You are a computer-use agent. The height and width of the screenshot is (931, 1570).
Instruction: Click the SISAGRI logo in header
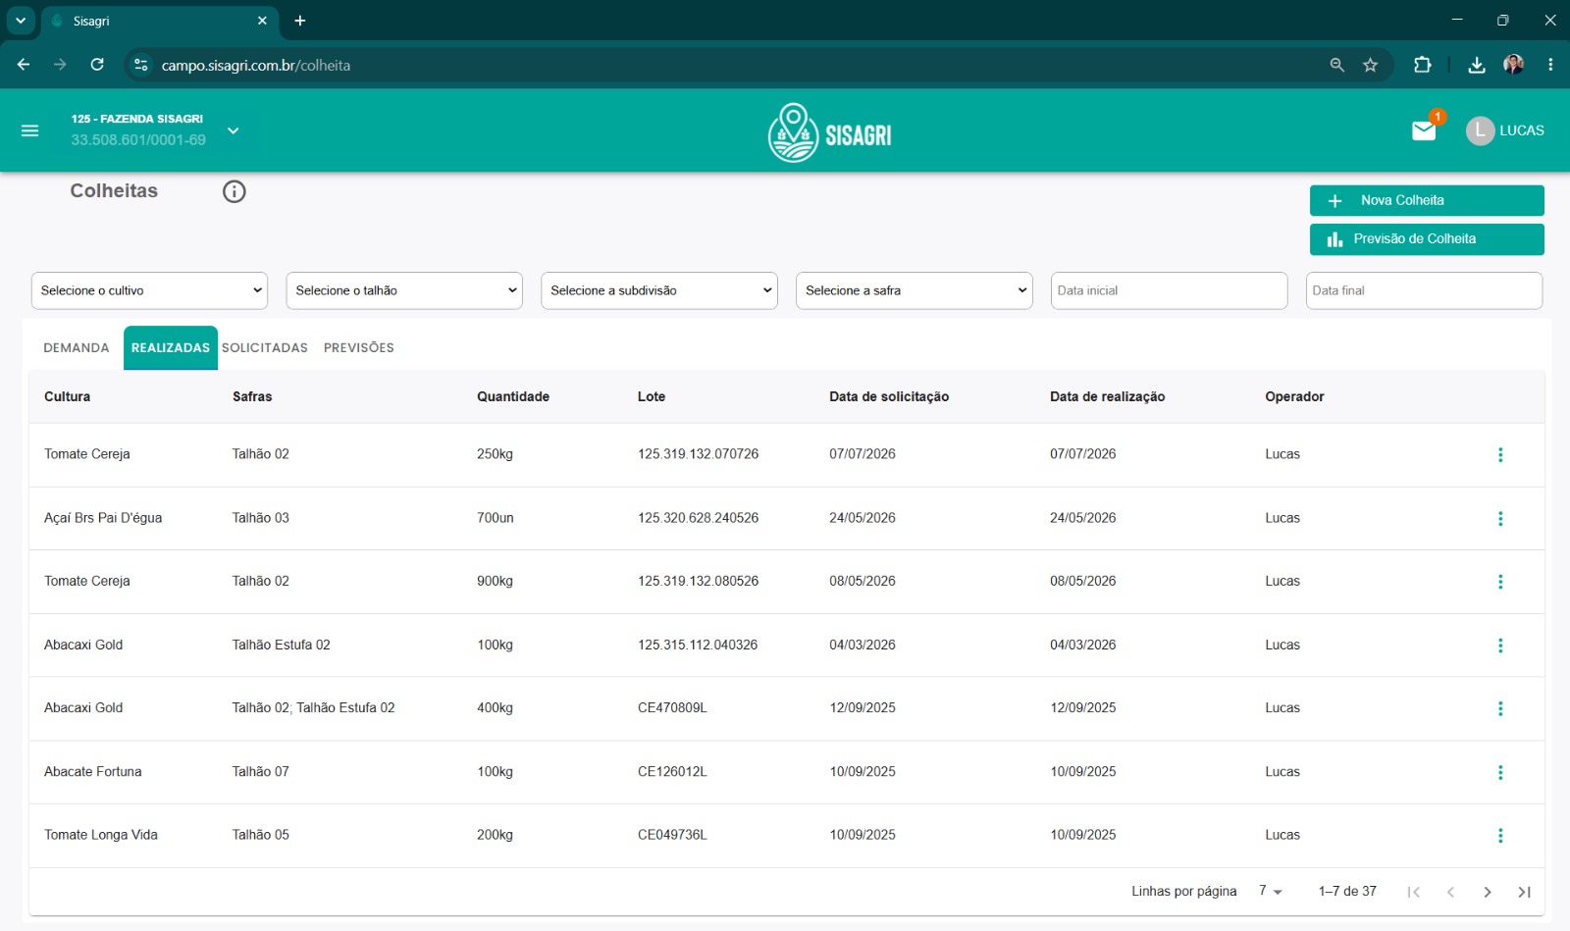tap(829, 131)
